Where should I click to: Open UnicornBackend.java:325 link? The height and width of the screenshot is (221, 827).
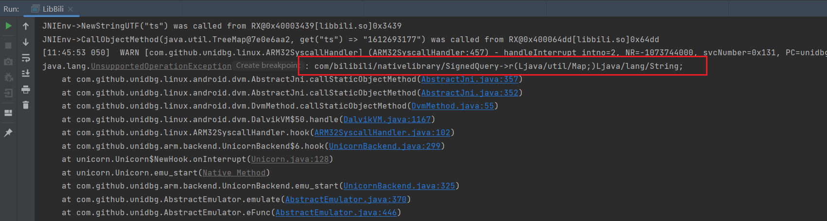tap(399, 186)
